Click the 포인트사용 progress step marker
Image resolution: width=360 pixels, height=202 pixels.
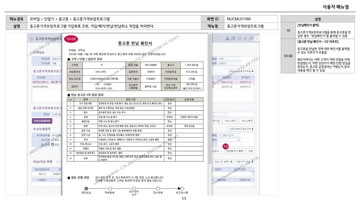point(182,188)
